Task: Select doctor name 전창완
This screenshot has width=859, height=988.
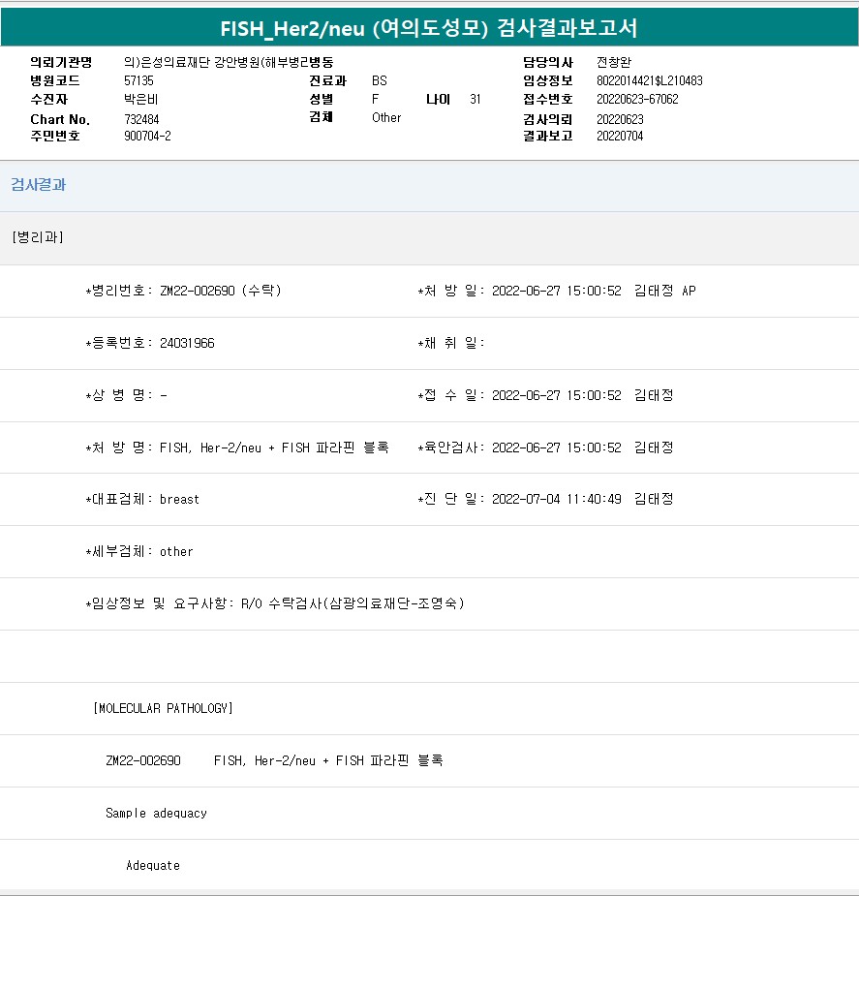Action: click(613, 62)
